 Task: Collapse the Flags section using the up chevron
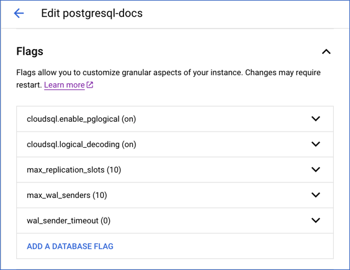tap(326, 52)
